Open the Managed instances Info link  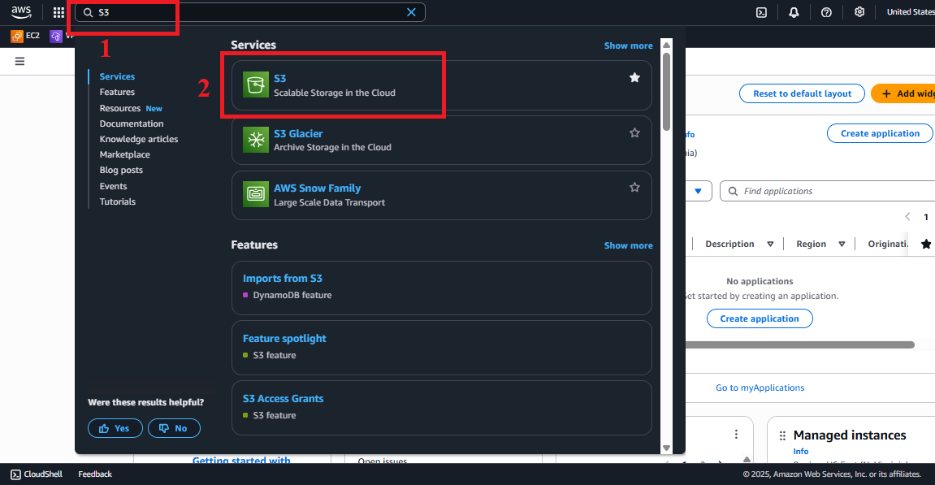[801, 452]
